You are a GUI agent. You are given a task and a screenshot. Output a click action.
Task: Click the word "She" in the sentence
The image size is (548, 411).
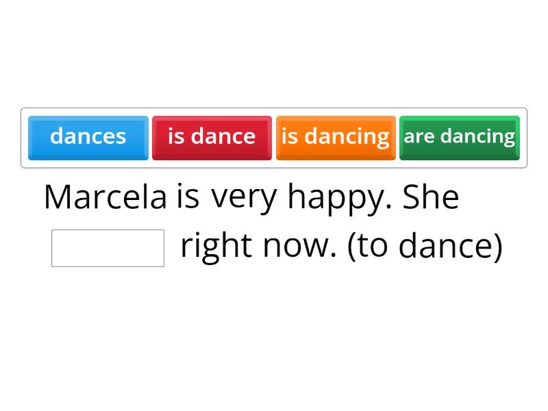coord(430,197)
